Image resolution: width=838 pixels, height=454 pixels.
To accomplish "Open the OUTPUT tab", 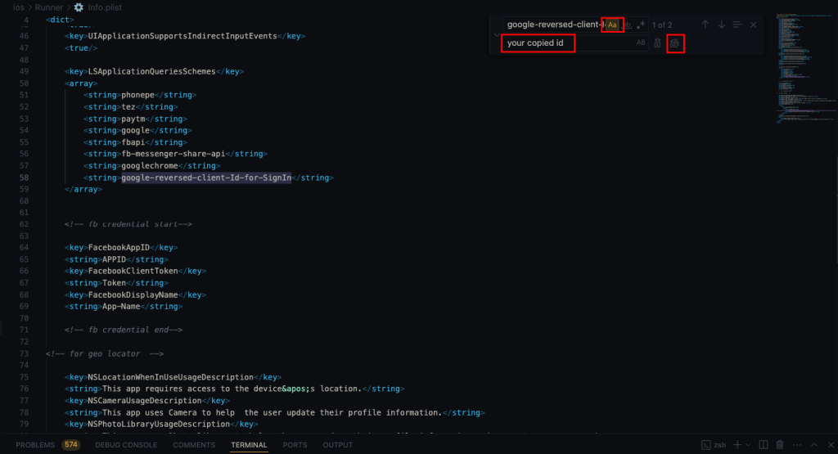I will [338, 445].
